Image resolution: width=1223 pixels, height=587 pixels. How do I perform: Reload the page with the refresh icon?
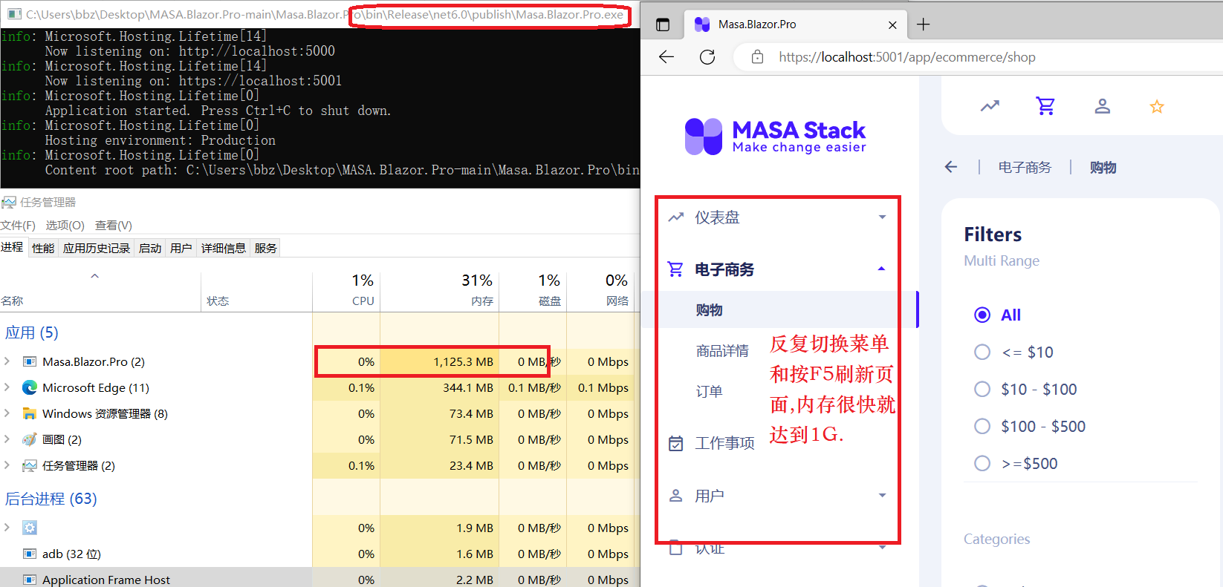pos(707,57)
